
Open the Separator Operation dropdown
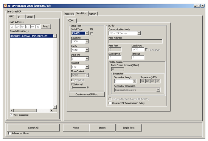pyautogui.click(x=158, y=90)
